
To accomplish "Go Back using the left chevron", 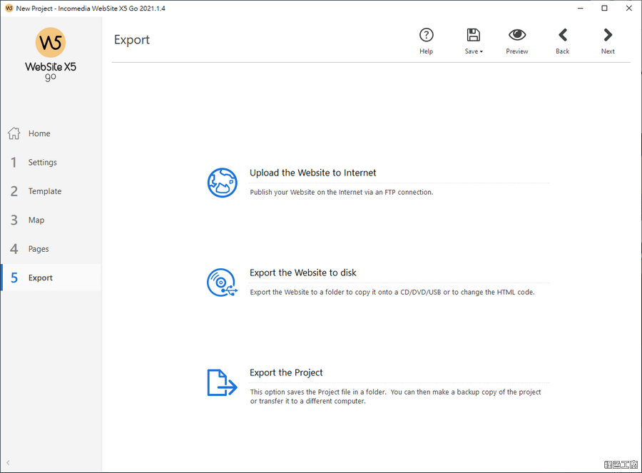I will click(563, 35).
